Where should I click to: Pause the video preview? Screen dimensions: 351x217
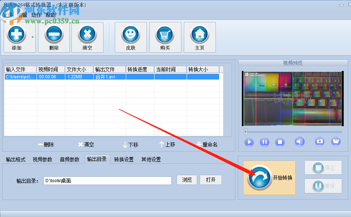(265, 142)
